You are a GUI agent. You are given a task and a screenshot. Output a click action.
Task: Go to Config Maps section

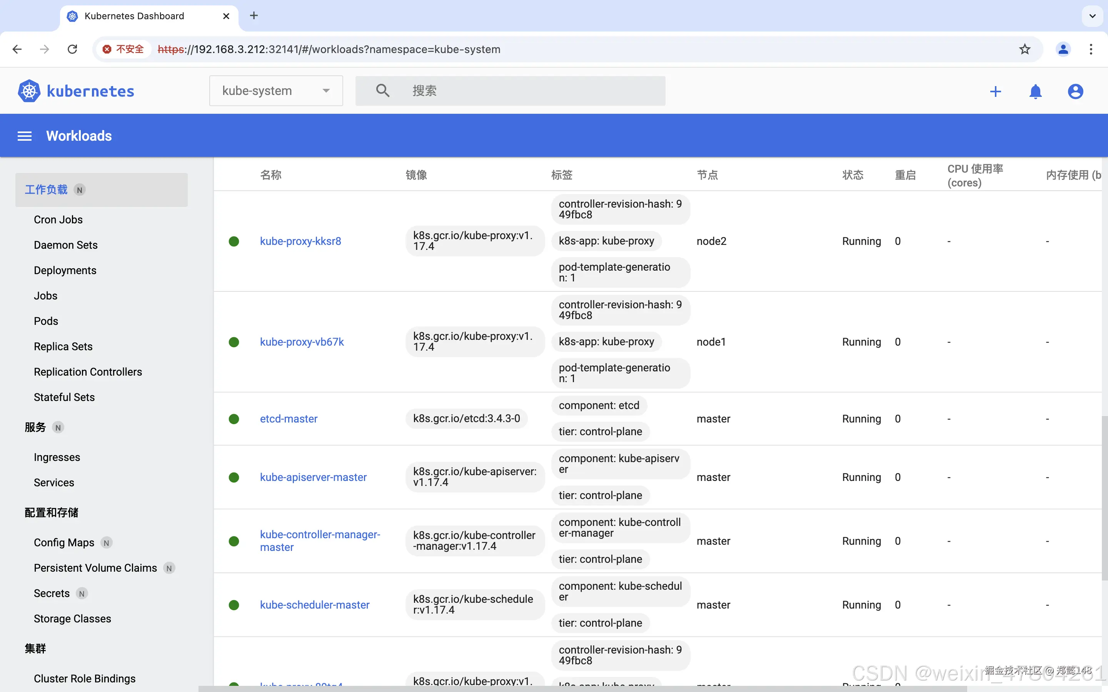[64, 542]
